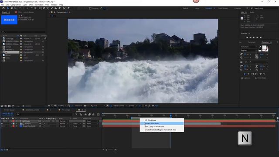Select the Rectangle shape tool
The width and height of the screenshot is (279, 157).
tap(40, 8)
